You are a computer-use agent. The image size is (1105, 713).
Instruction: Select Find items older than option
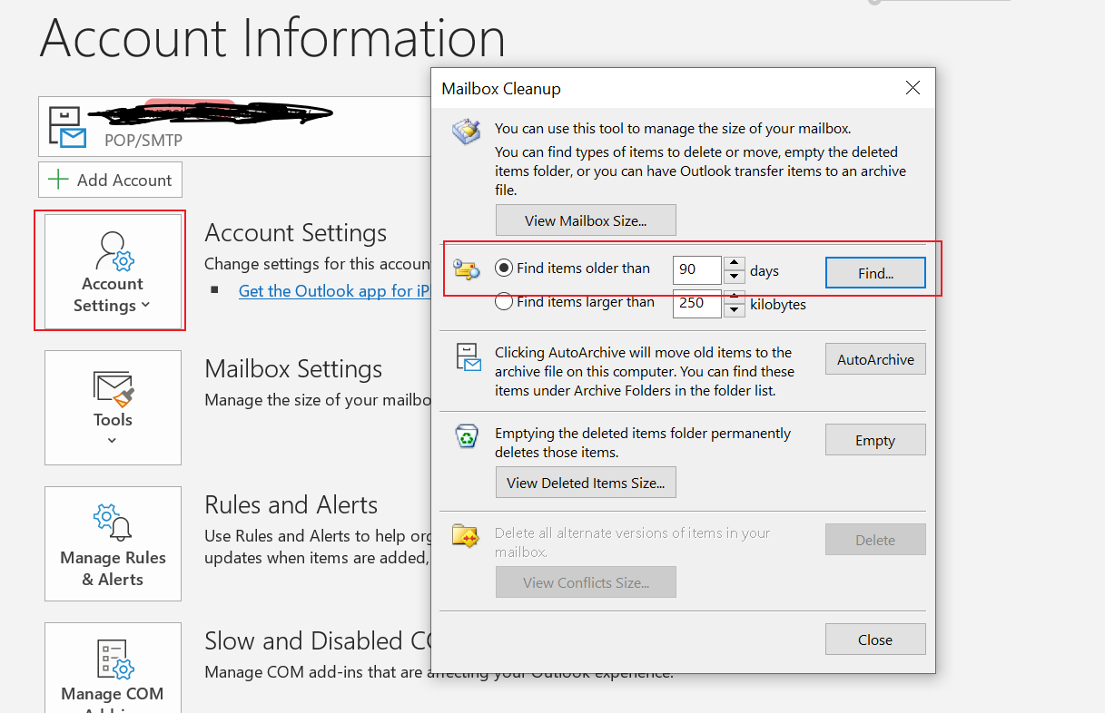pyautogui.click(x=573, y=269)
